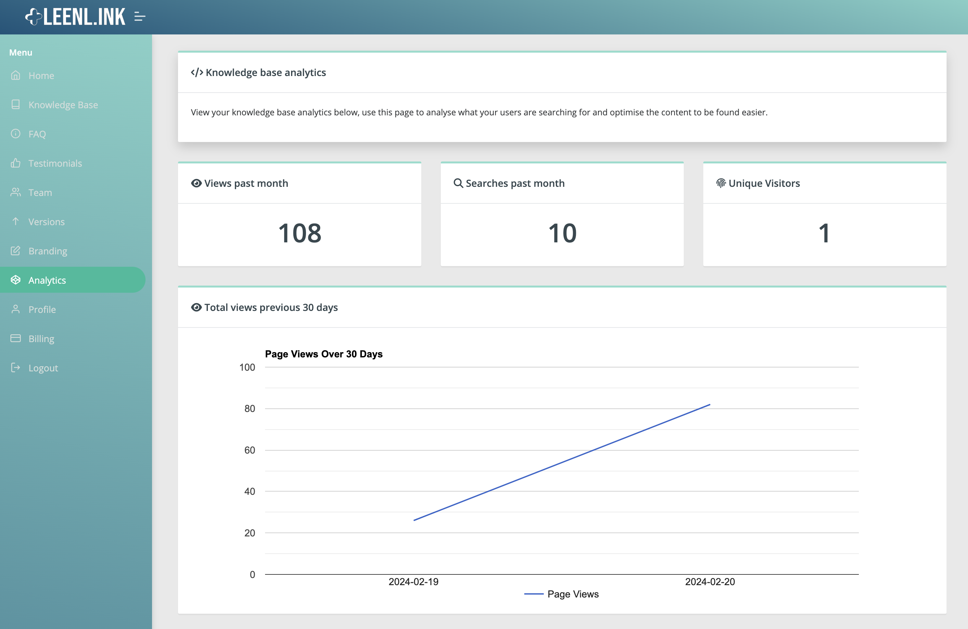Click the 2024-02-20 axis label
Viewport: 968px width, 629px height.
click(710, 582)
